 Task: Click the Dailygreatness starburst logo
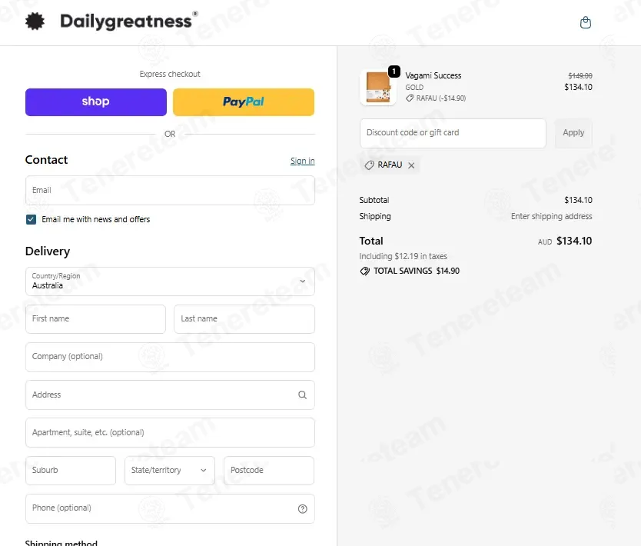click(x=35, y=22)
